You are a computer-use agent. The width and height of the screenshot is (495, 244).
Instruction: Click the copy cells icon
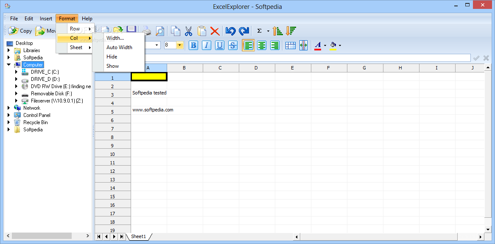pyautogui.click(x=175, y=31)
